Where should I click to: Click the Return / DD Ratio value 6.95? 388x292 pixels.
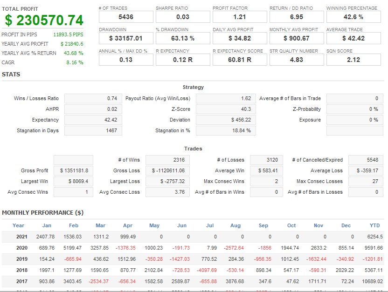coord(297,17)
